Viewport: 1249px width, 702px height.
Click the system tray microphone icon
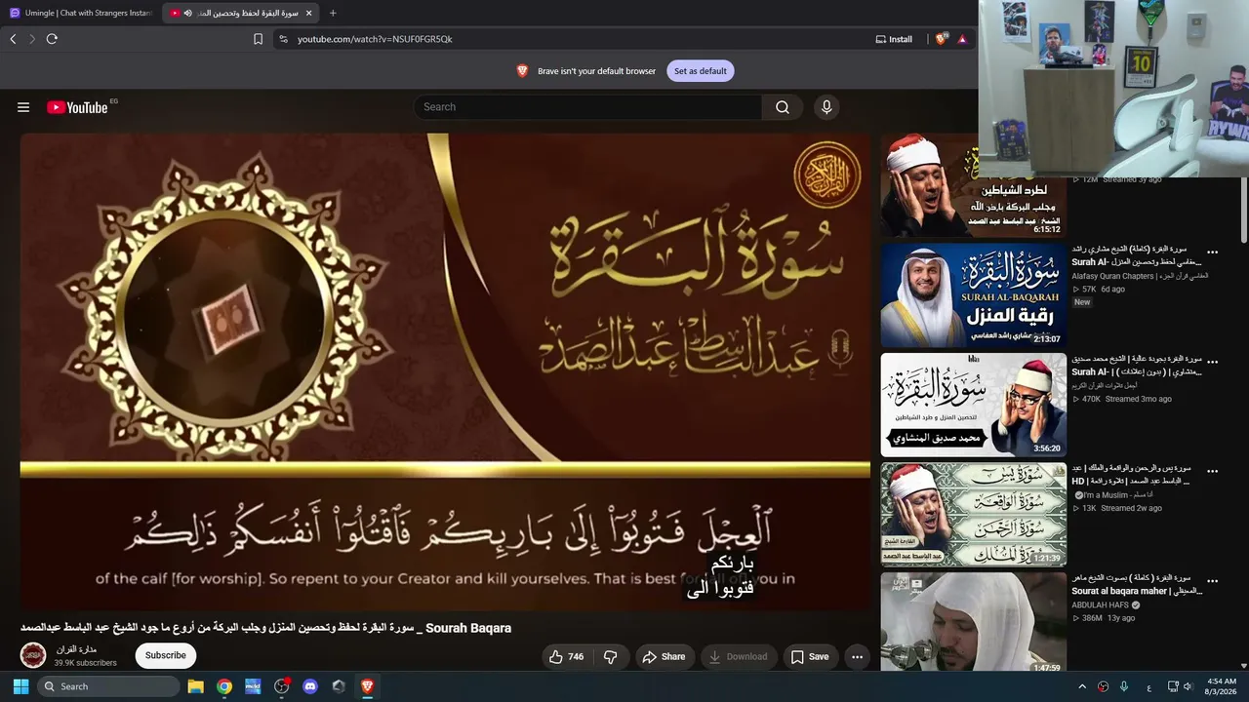point(1124,686)
